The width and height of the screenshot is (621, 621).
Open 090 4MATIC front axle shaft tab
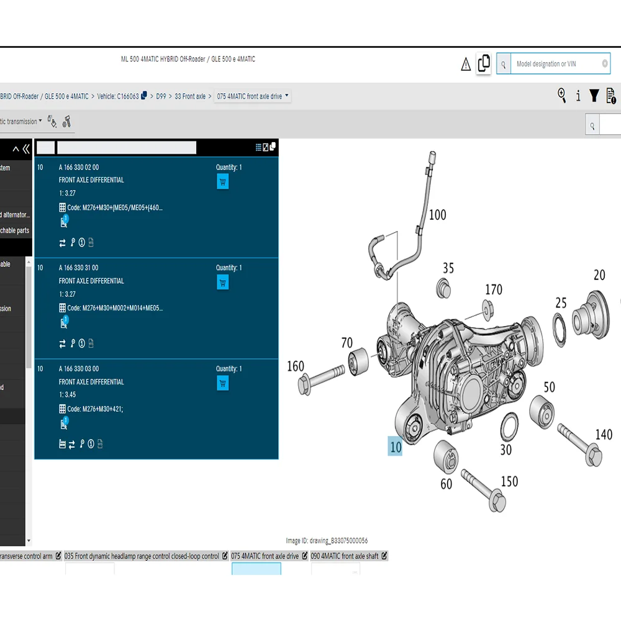[345, 556]
